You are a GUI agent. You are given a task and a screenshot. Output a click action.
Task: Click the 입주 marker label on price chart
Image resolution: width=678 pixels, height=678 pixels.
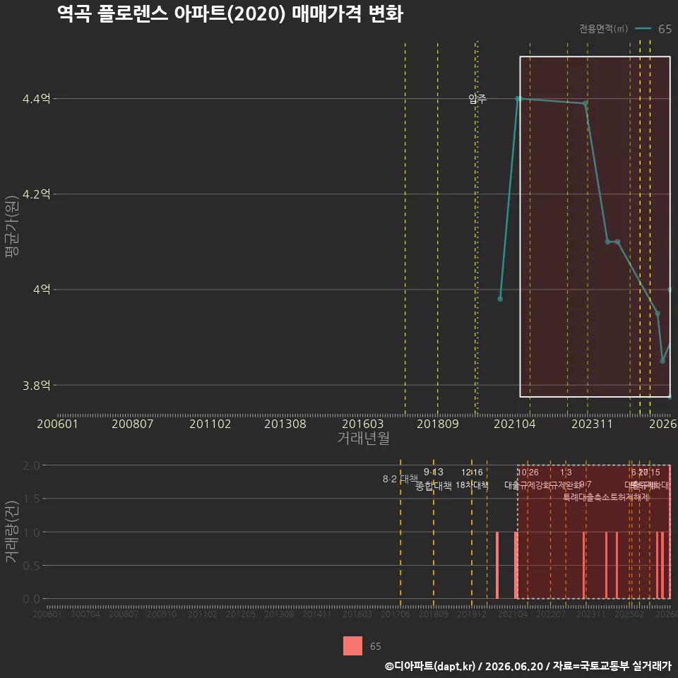(x=477, y=99)
